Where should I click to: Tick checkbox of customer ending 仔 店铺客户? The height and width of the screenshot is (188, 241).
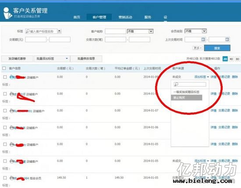point(5,94)
